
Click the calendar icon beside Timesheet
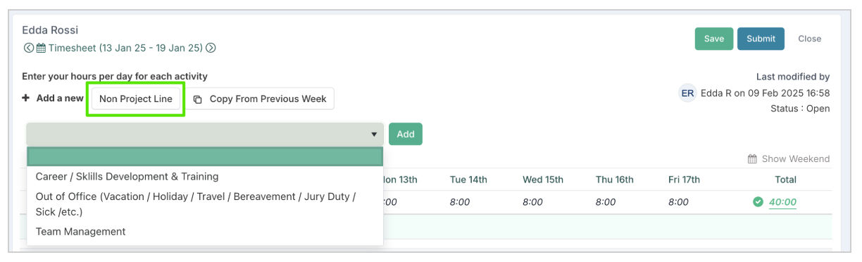pos(41,49)
